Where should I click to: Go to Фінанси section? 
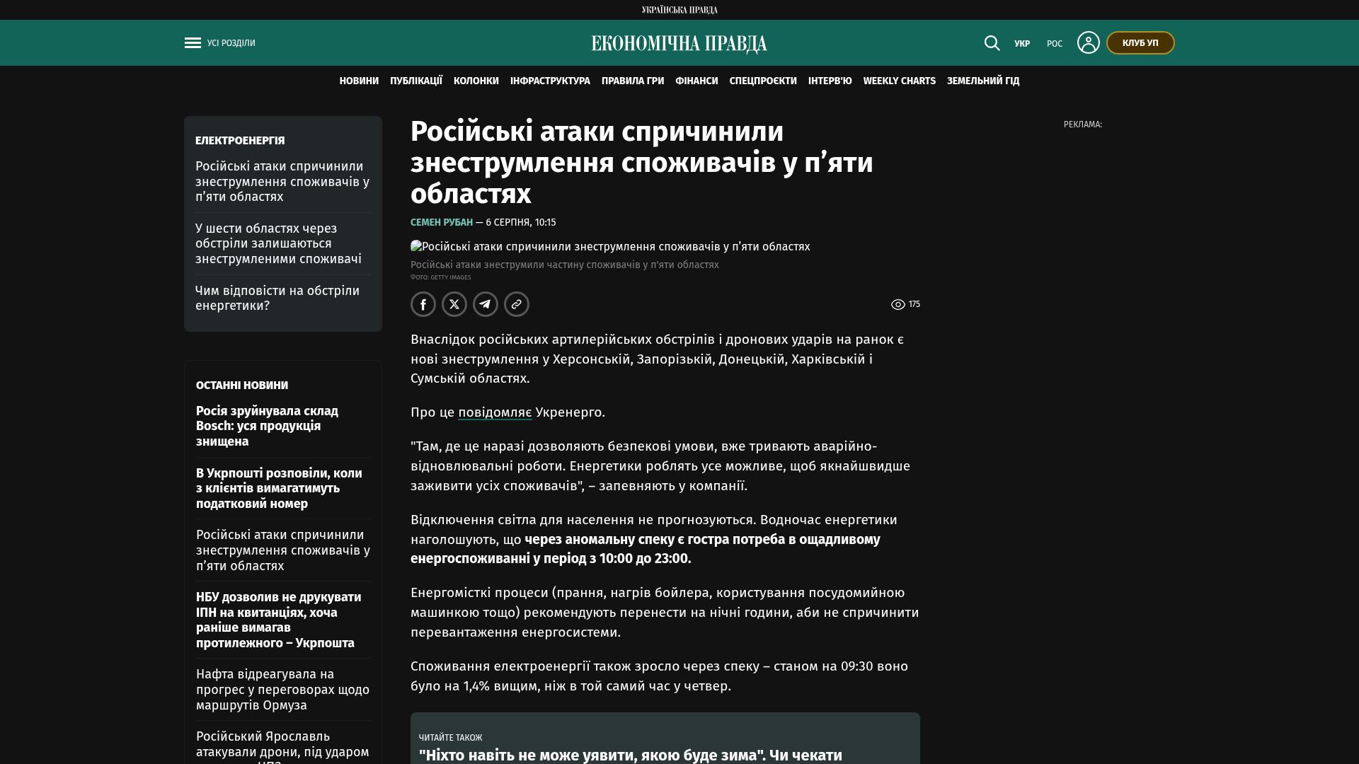[696, 81]
